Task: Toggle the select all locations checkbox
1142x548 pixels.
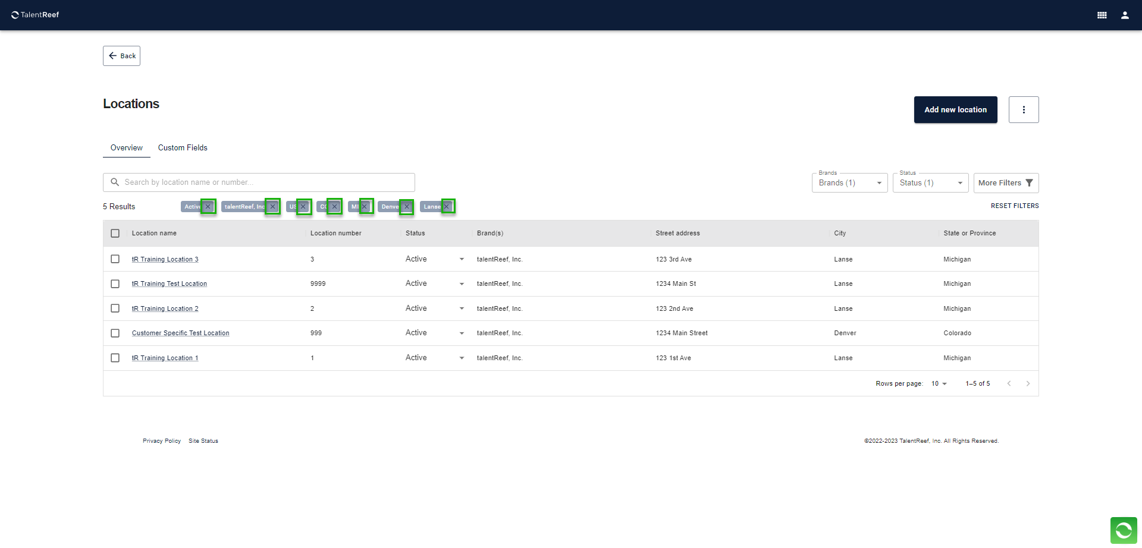Action: coord(115,234)
